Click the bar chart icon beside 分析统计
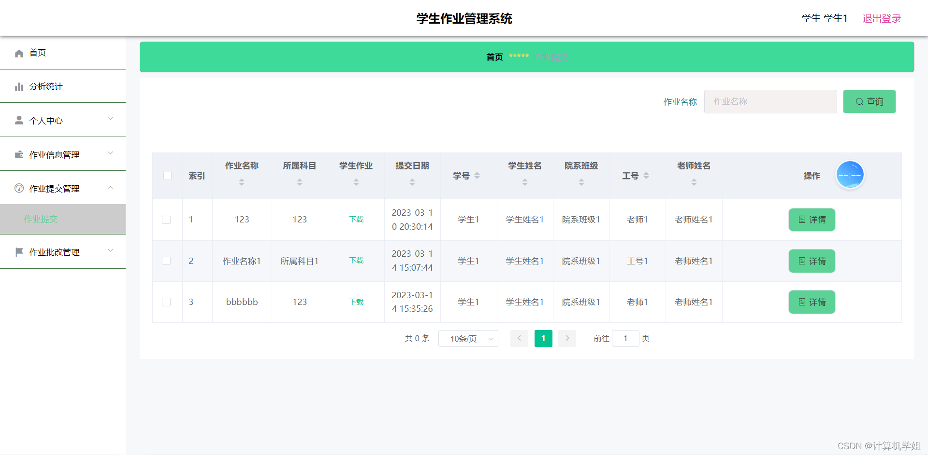This screenshot has height=455, width=928. point(19,87)
